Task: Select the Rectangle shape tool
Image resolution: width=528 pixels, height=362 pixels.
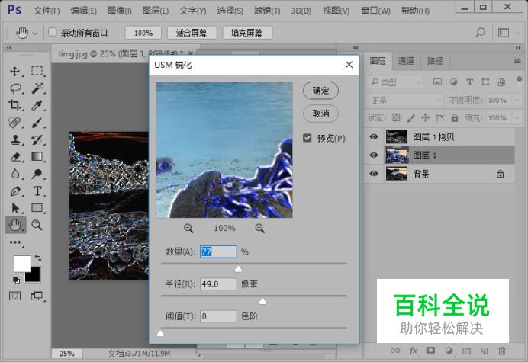Action: pyautogui.click(x=37, y=208)
